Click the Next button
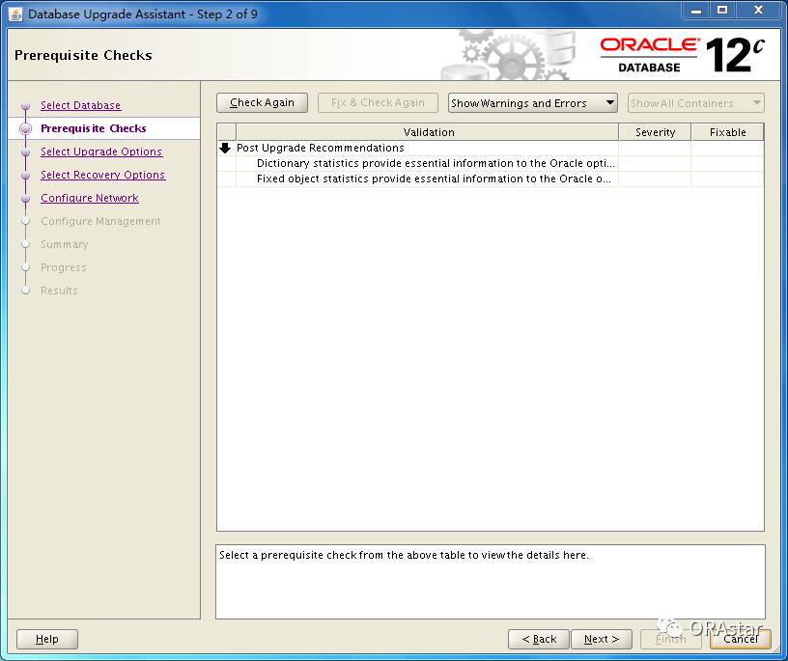788x661 pixels. click(602, 639)
